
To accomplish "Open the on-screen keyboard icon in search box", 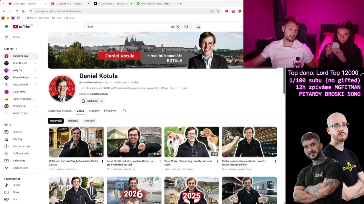I will (x=173, y=27).
